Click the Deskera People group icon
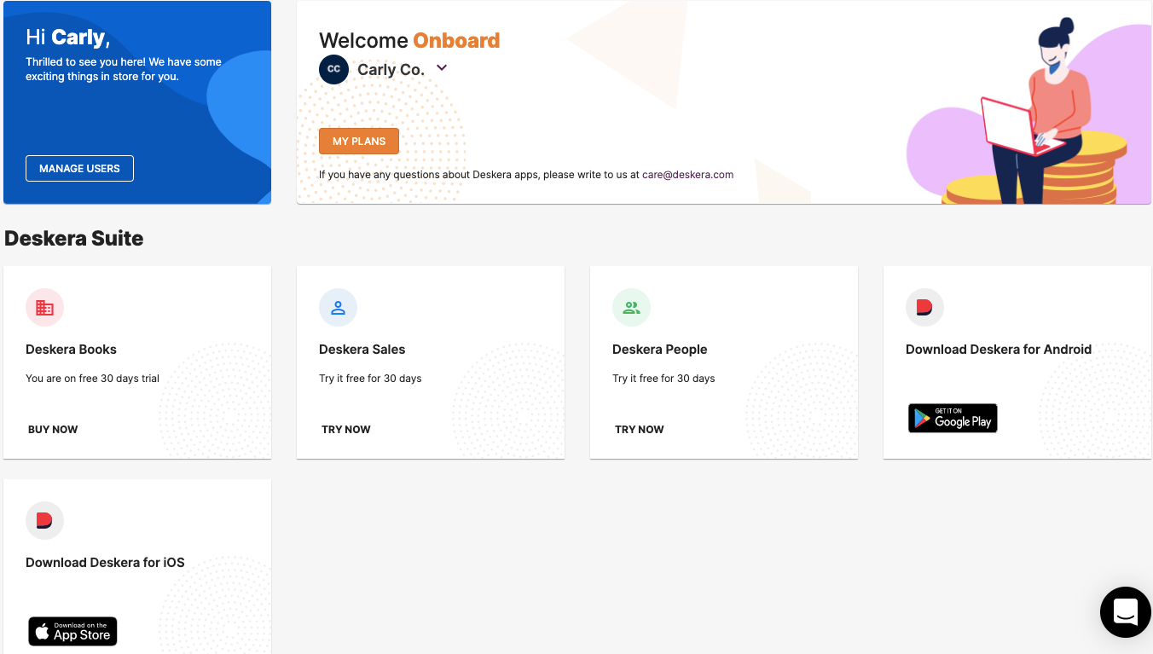 click(x=631, y=308)
